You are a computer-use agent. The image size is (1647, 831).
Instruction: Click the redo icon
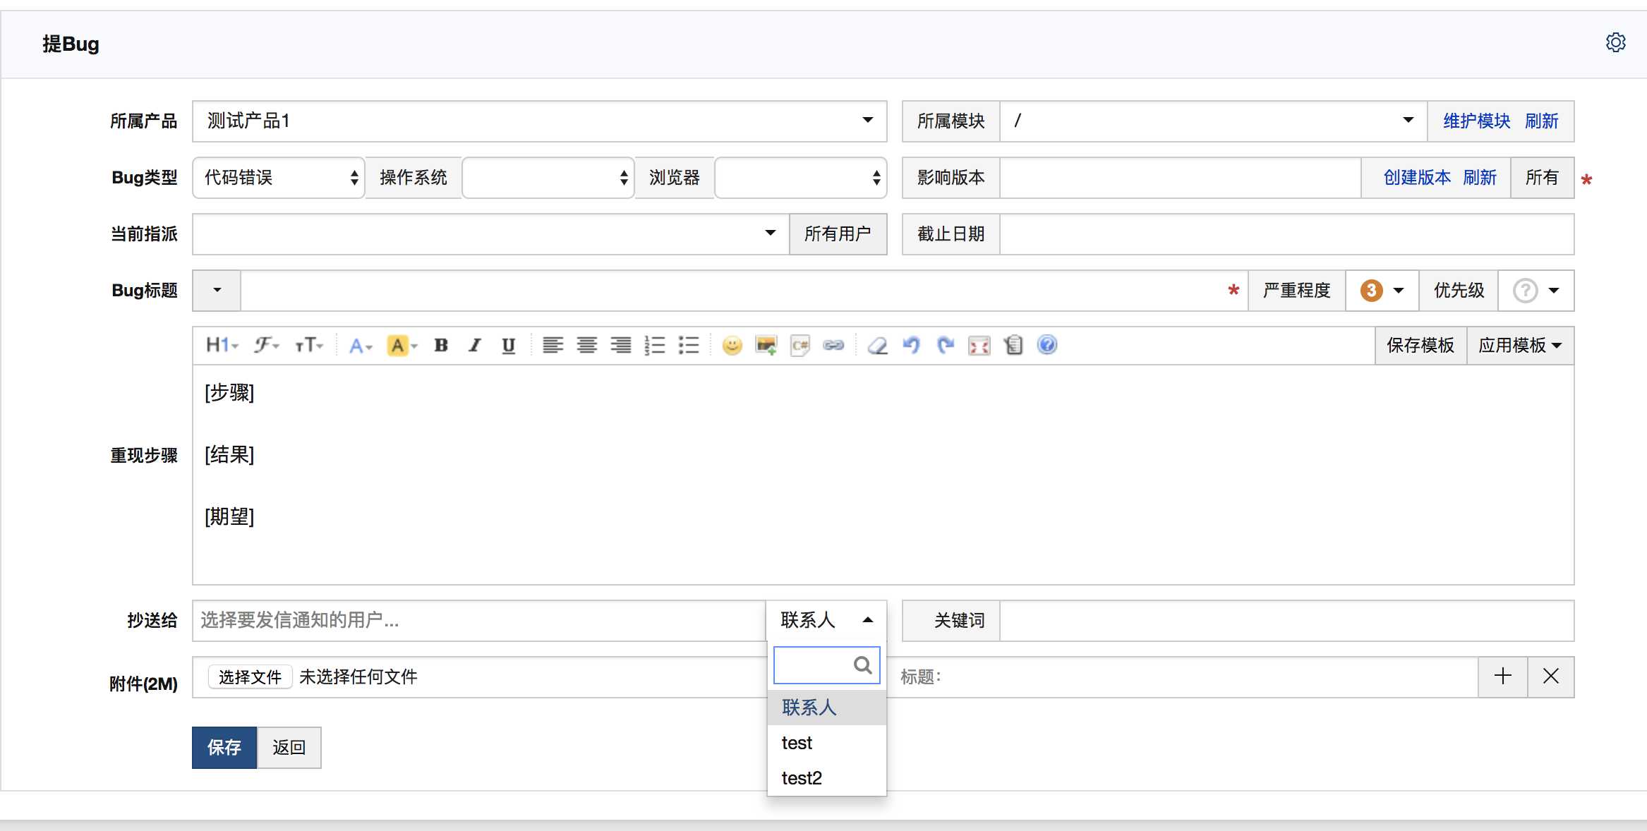[946, 346]
